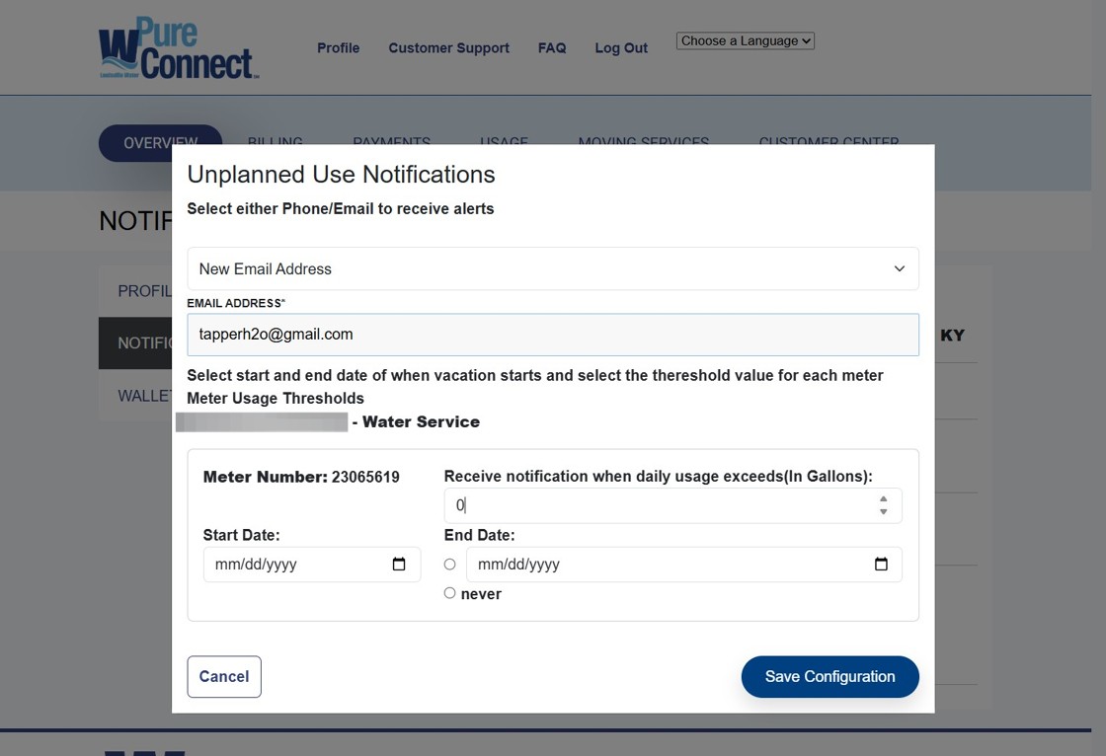The height and width of the screenshot is (756, 1106).
Task: Open Customer Support page
Action: (448, 47)
